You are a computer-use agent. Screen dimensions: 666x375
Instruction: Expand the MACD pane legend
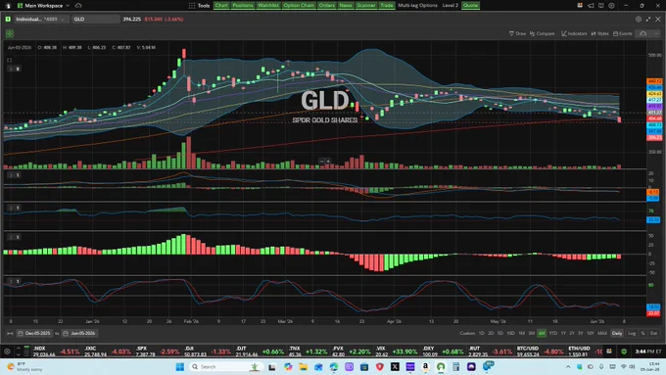click(x=14, y=175)
